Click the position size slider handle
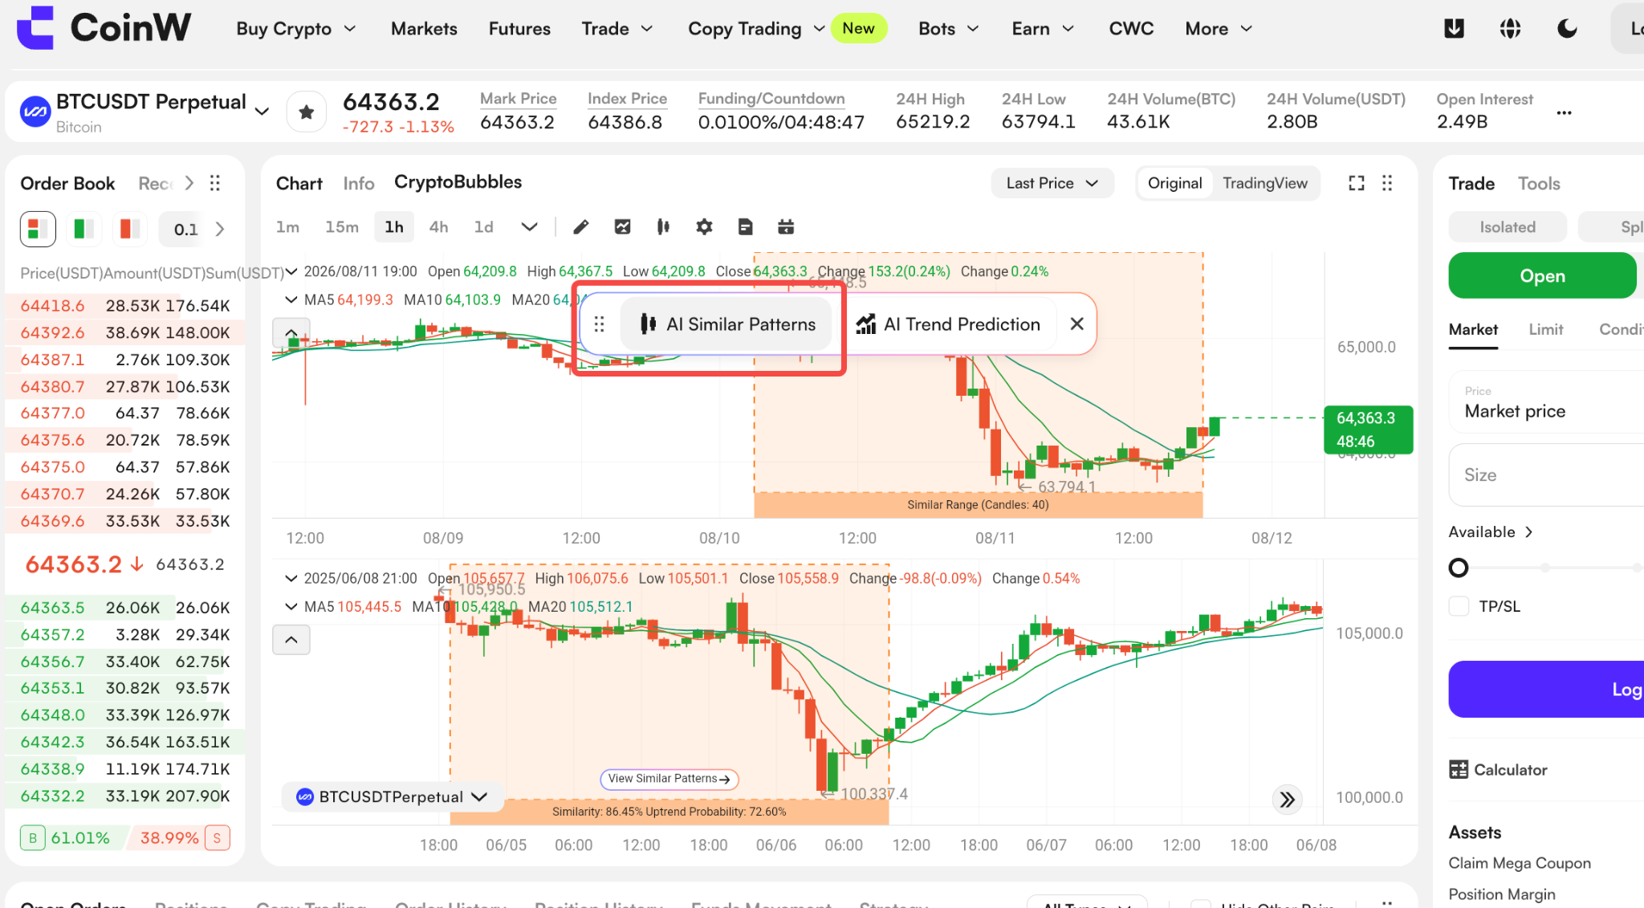 (x=1458, y=568)
